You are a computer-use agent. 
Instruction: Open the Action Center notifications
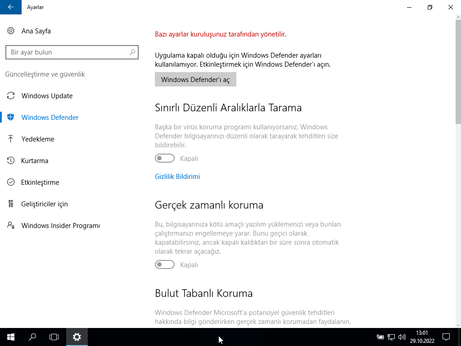click(446, 337)
